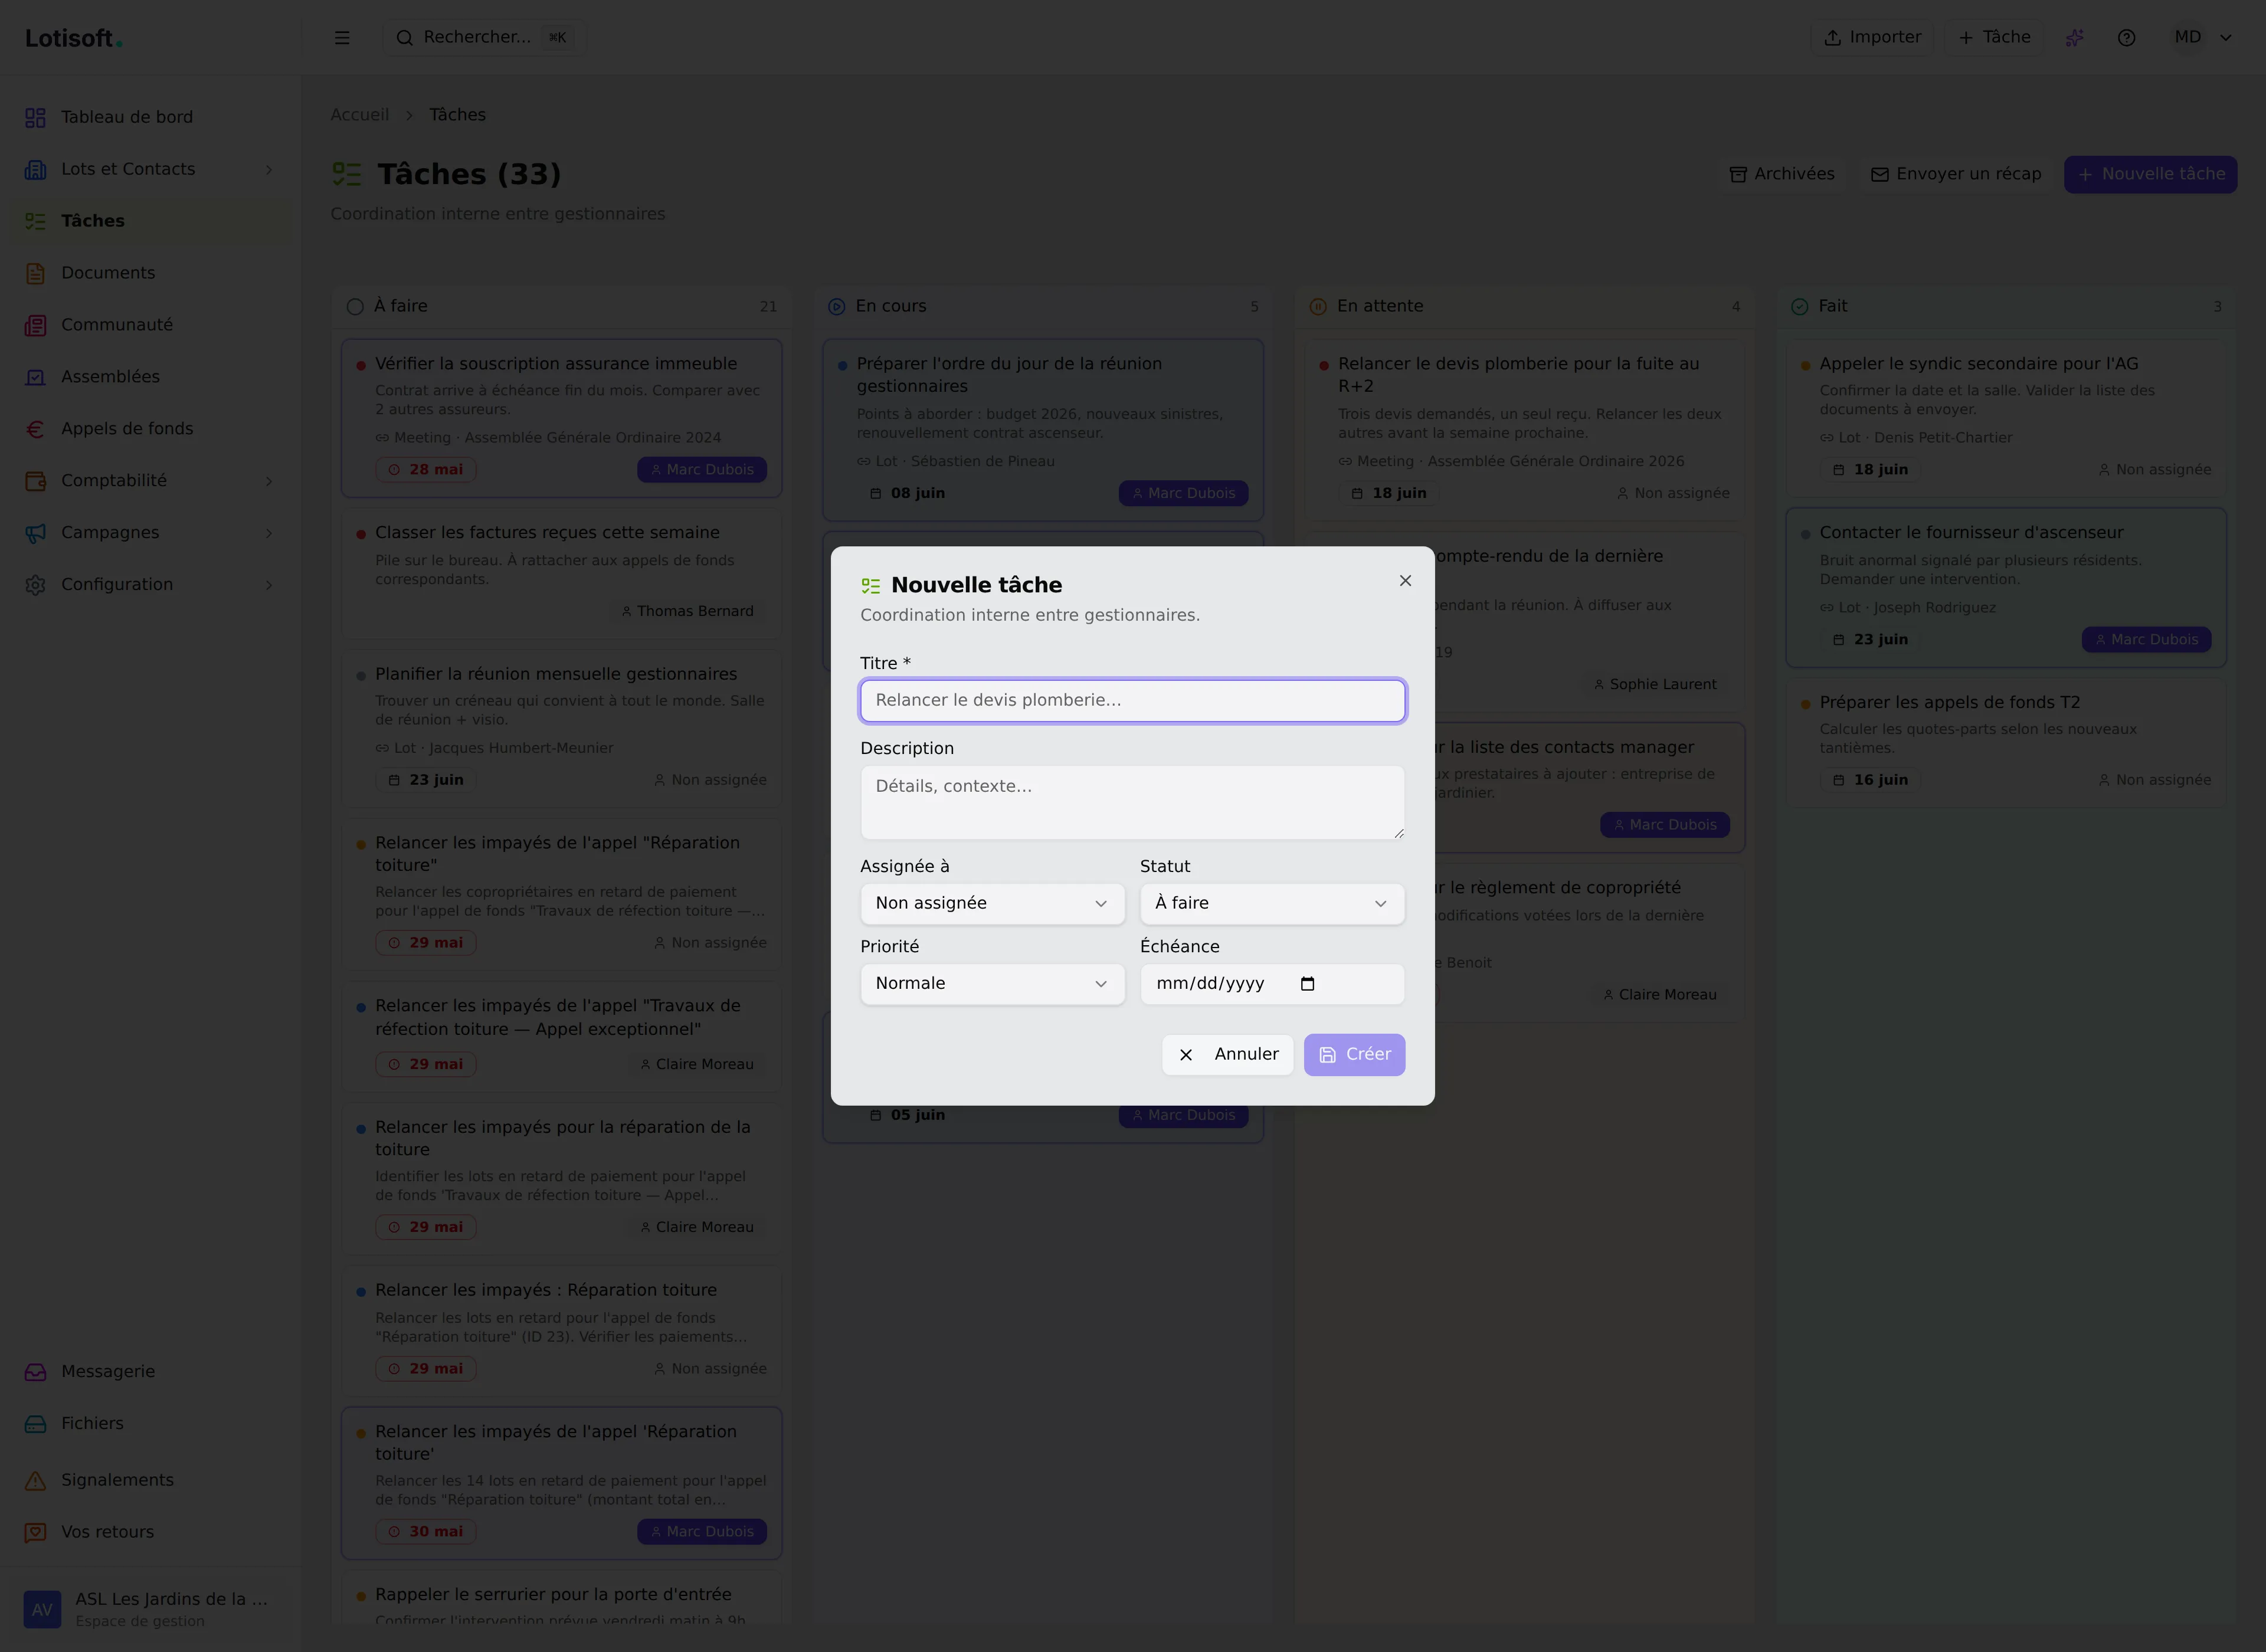2266x1652 pixels.
Task: Click the En attente column status icon
Action: tap(1318, 307)
